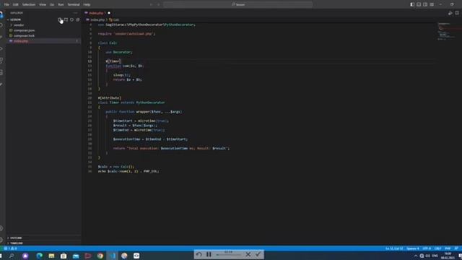Pause the screen recording
The width and height of the screenshot is (462, 260).
tap(209, 254)
